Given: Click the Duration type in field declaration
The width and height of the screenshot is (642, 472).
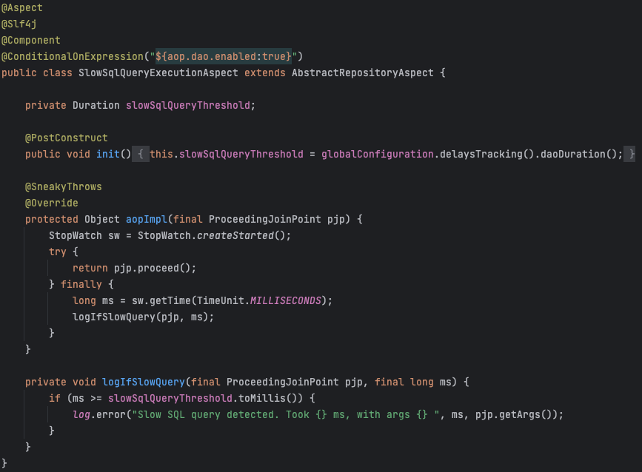Looking at the screenshot, I should coord(96,105).
